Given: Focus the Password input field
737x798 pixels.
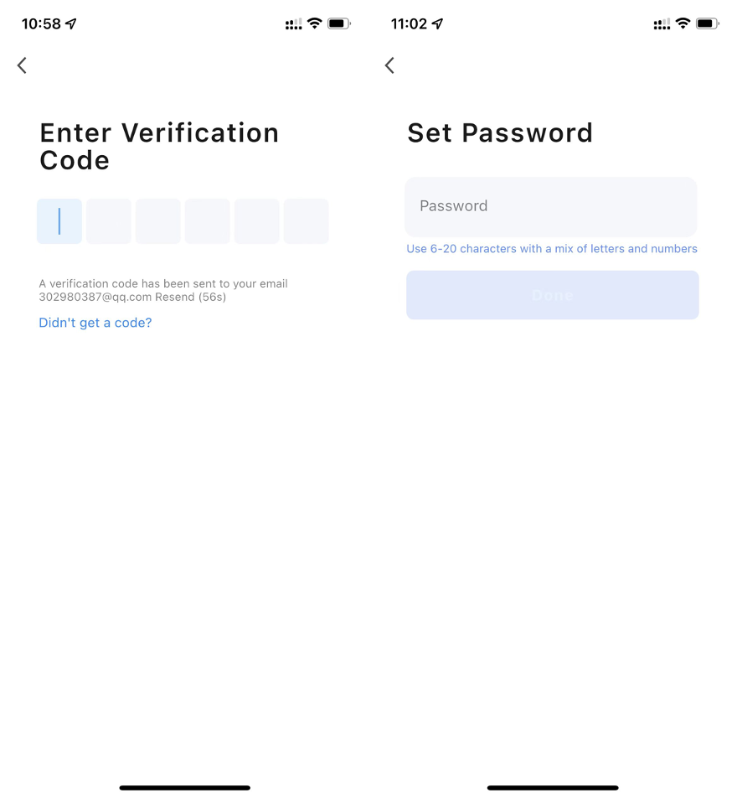Looking at the screenshot, I should [551, 206].
